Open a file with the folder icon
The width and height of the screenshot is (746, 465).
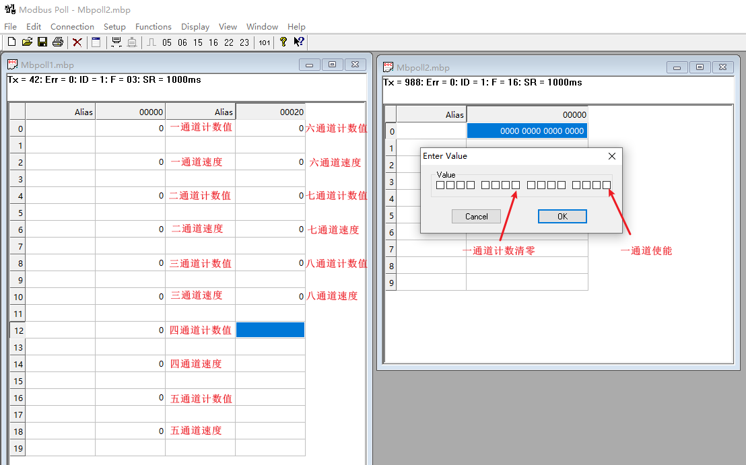tap(27, 42)
